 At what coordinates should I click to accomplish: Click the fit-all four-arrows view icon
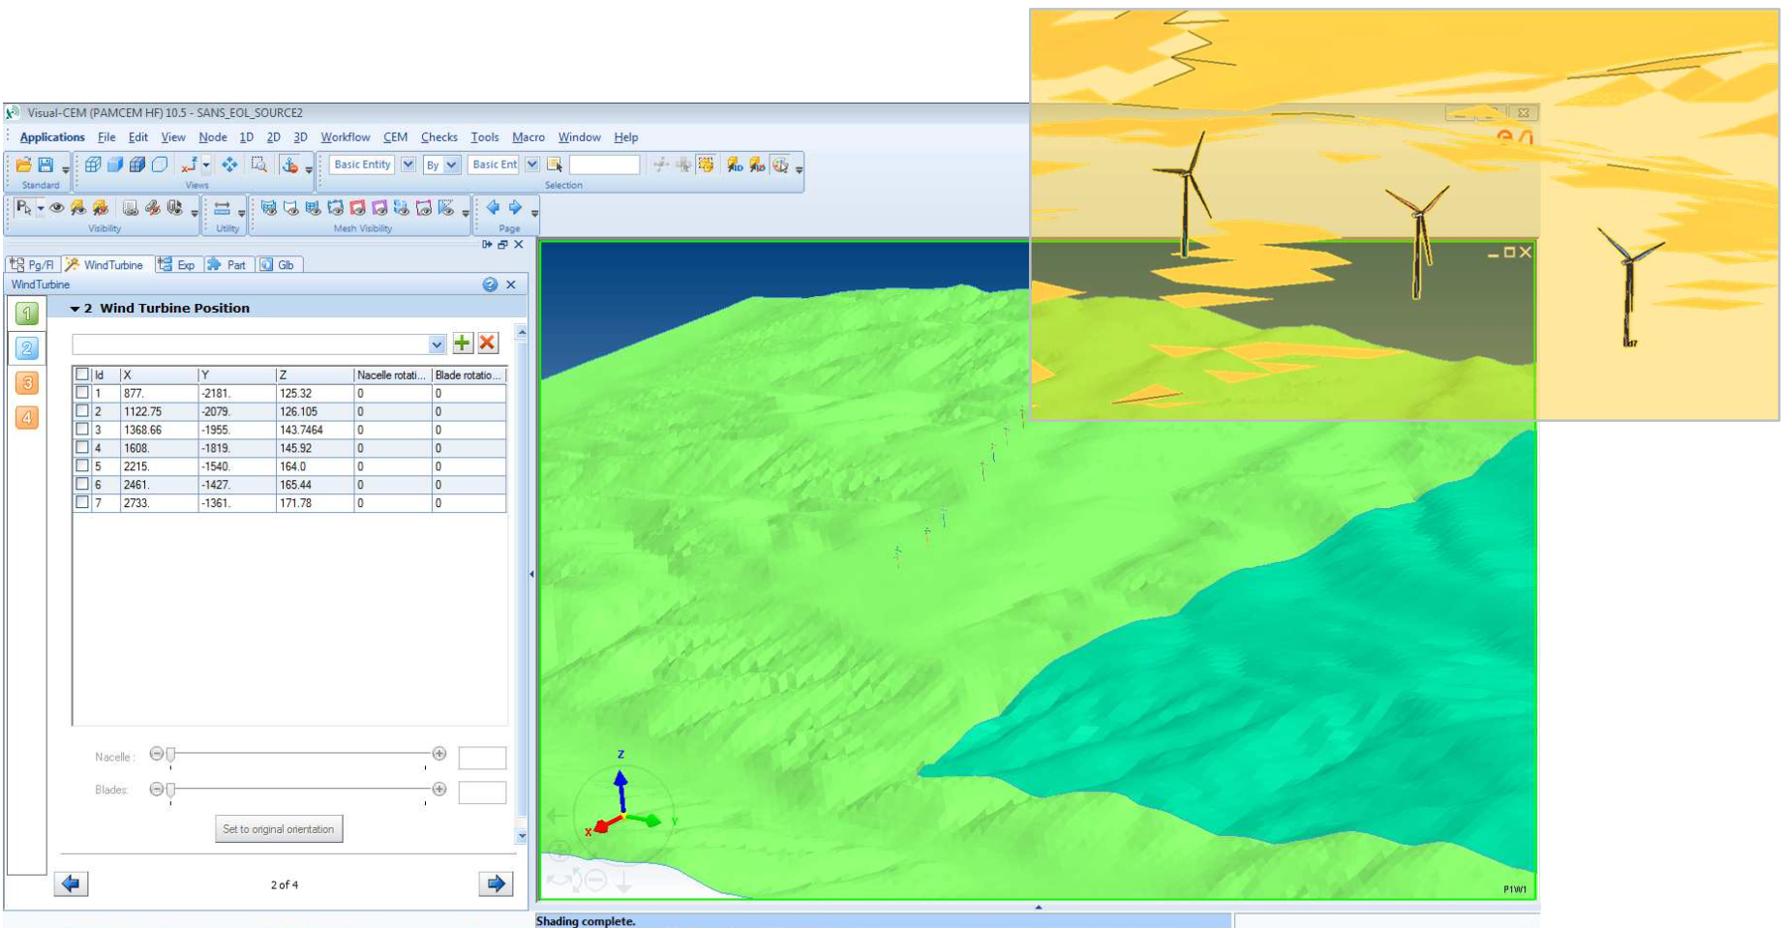click(229, 165)
